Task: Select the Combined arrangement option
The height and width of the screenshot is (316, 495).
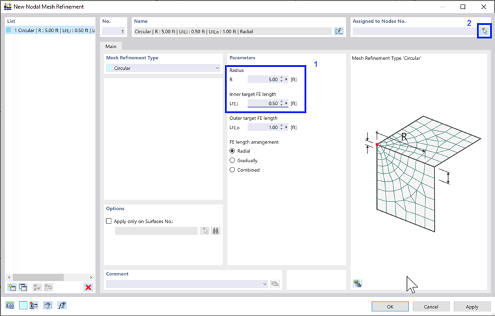Action: click(x=233, y=170)
